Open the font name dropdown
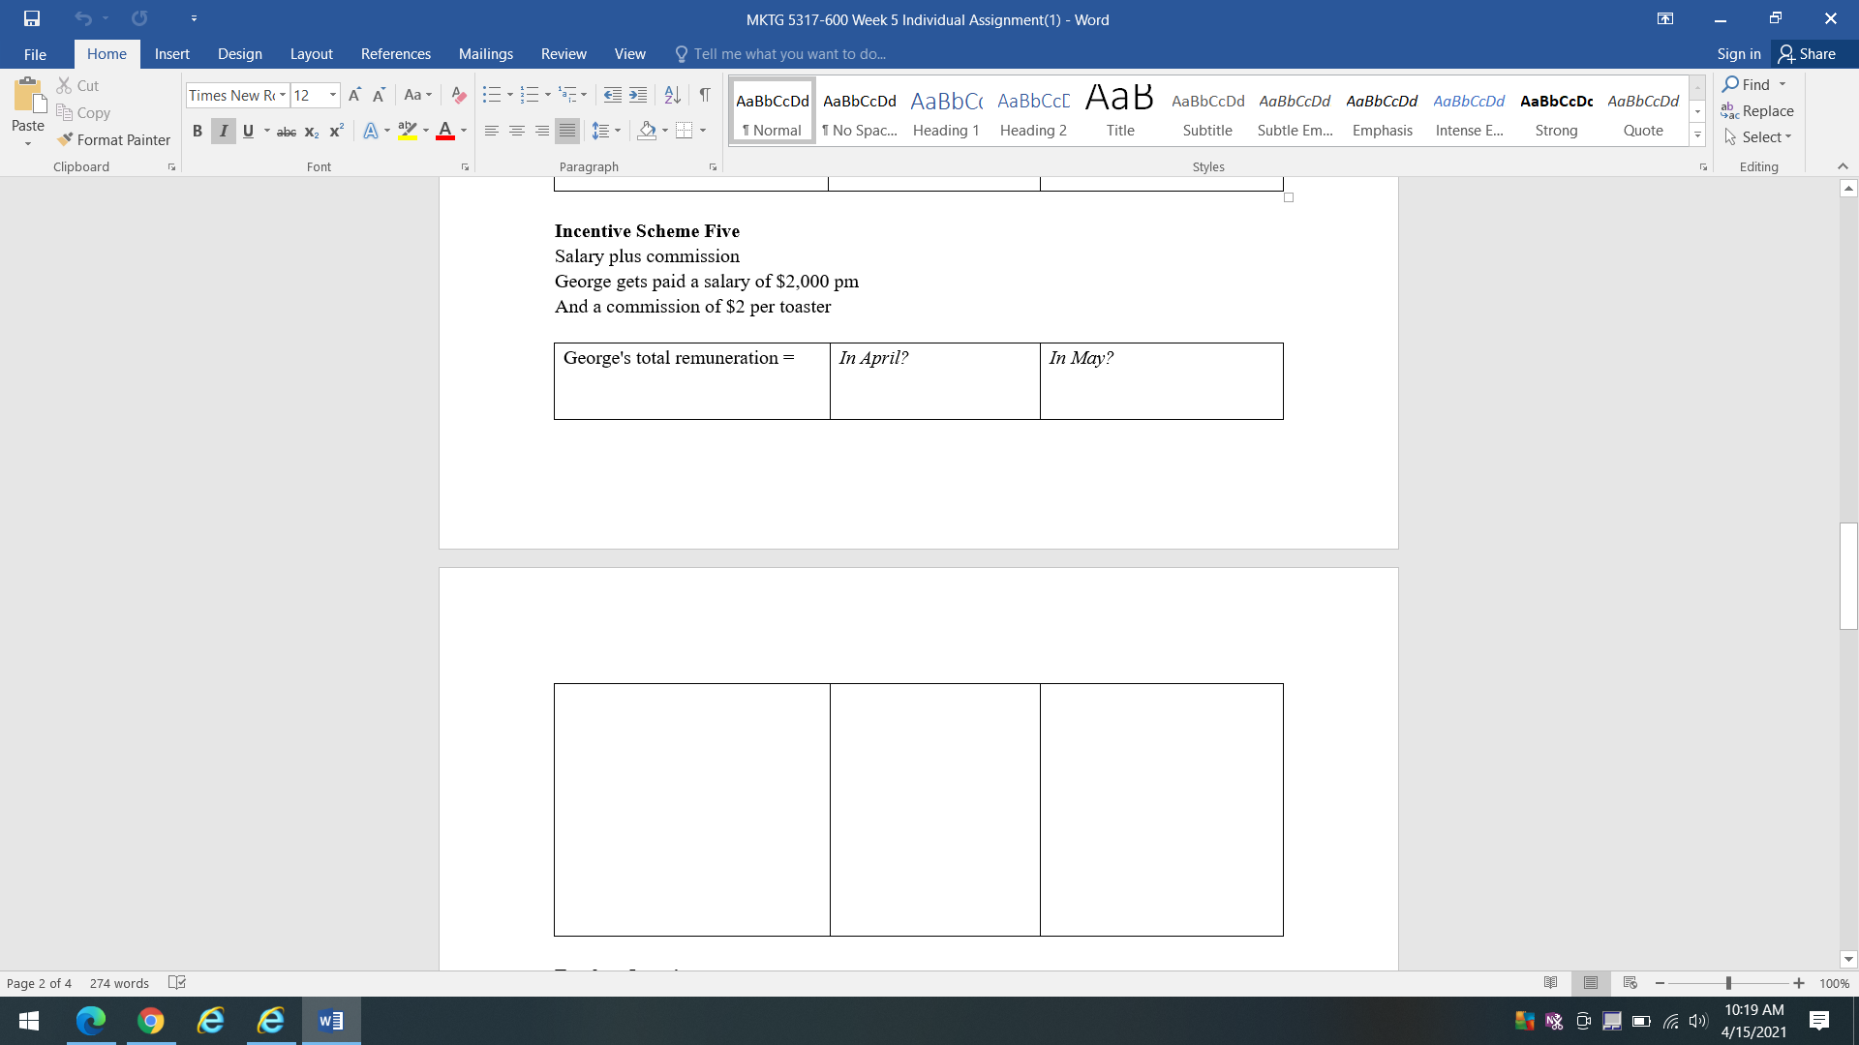Image resolution: width=1859 pixels, height=1045 pixels. [x=283, y=95]
